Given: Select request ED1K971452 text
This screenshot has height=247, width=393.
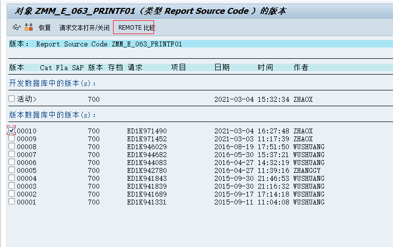Looking at the screenshot, I should [147, 139].
